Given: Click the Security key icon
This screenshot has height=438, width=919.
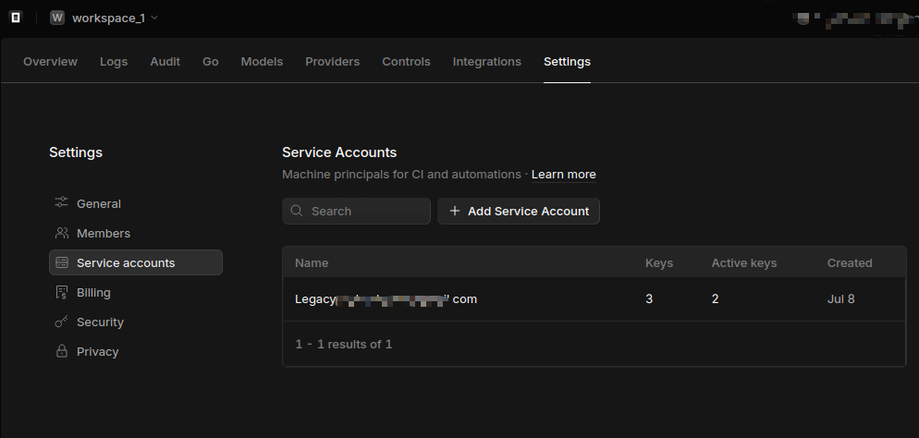Looking at the screenshot, I should 62,322.
